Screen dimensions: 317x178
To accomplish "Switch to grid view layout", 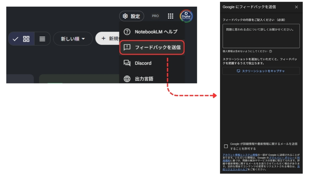I will click(x=21, y=39).
